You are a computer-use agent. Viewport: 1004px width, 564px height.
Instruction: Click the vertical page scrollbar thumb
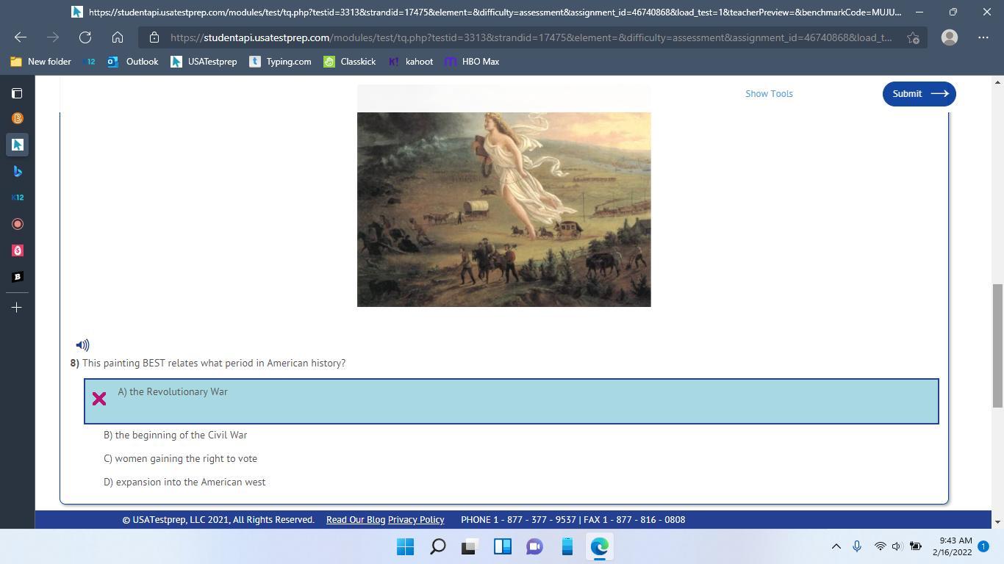point(997,345)
